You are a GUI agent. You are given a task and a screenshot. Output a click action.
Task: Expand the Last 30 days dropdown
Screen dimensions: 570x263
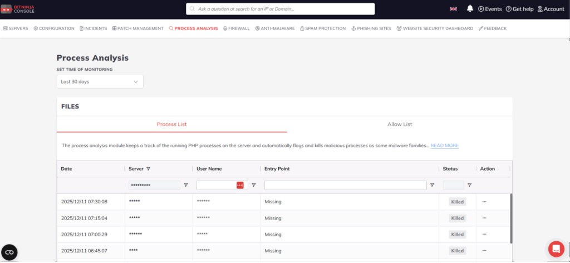click(100, 81)
